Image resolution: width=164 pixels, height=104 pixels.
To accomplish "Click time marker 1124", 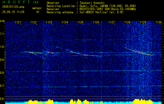I will (x=65, y=22).
